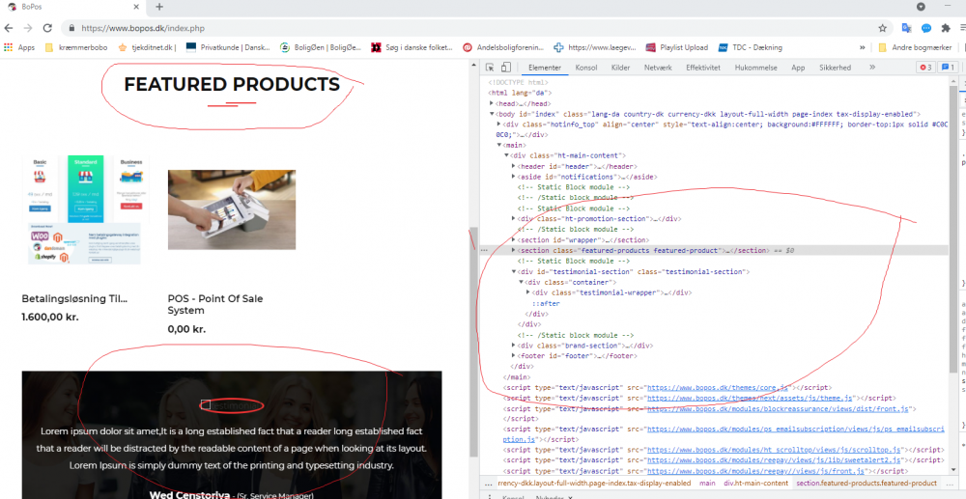Open the Playlist Upload bookmark
This screenshot has height=499, width=966.
pos(676,47)
